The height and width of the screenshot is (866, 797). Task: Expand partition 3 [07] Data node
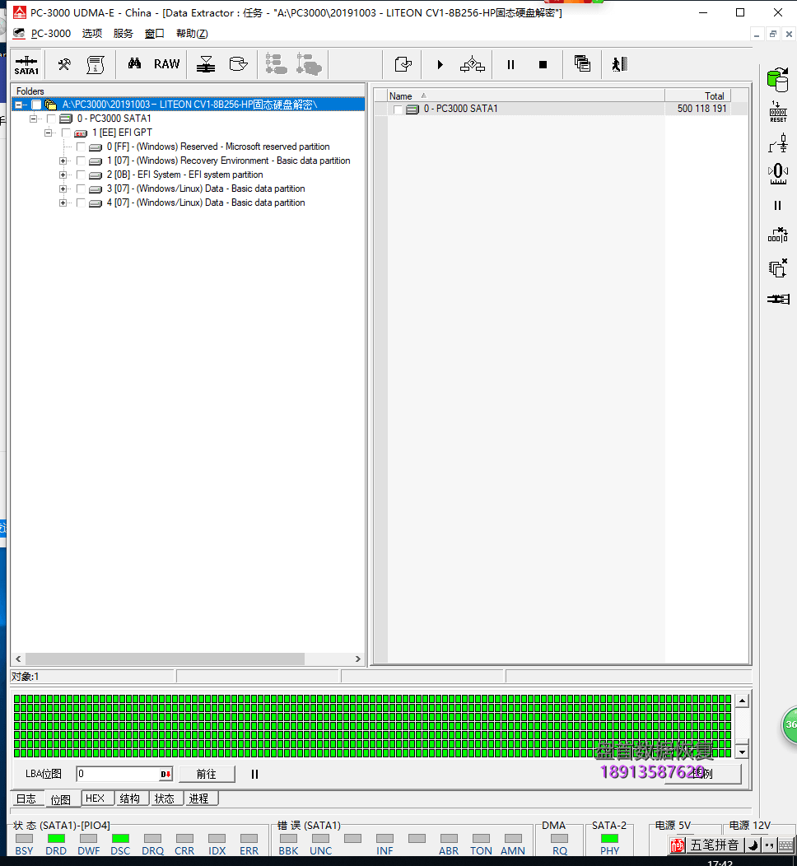point(63,189)
